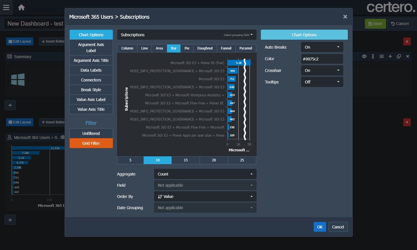Select the Unfiltered filter option

(x=91, y=133)
